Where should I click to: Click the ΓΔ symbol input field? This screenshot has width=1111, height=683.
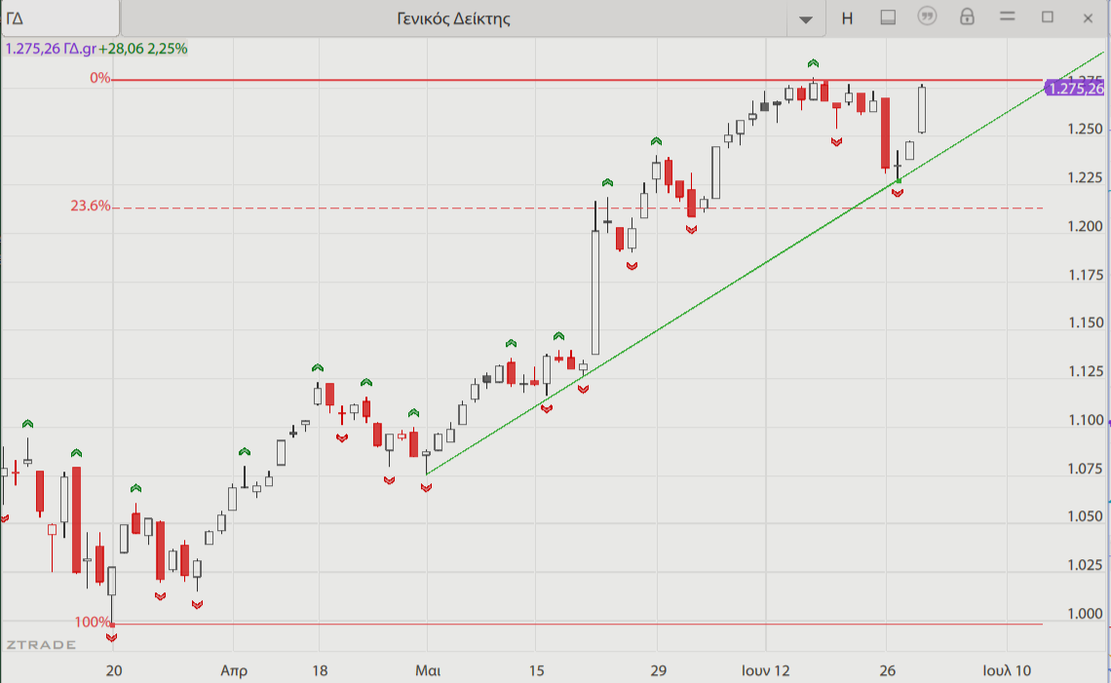tap(60, 19)
